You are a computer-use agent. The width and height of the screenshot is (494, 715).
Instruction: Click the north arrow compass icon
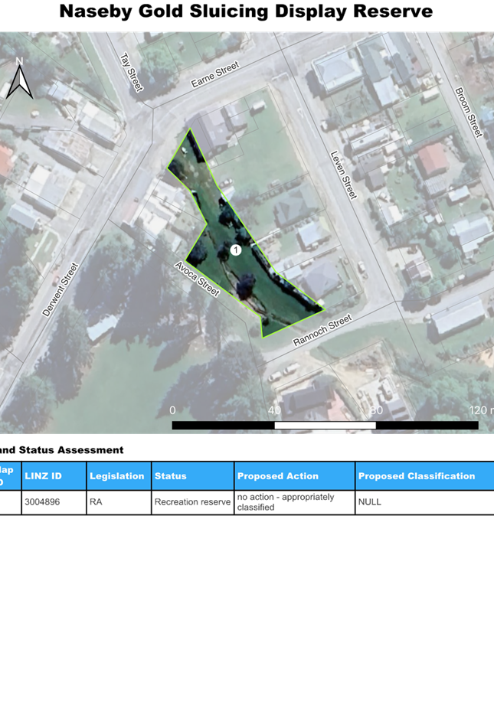[20, 80]
